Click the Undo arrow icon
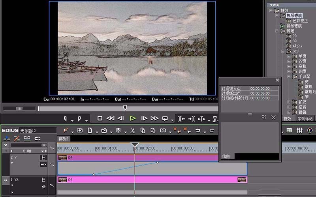The height and width of the screenshot is (197, 316). pos(198,131)
